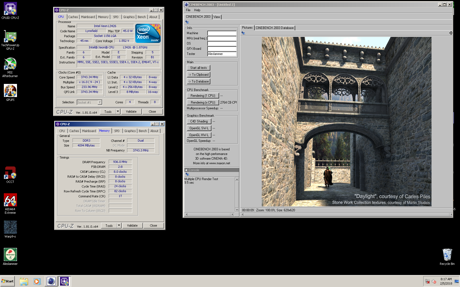Open the Graphics tab in lower CPU-Z
Viewport: 460px width, 287px height.
pos(130,131)
